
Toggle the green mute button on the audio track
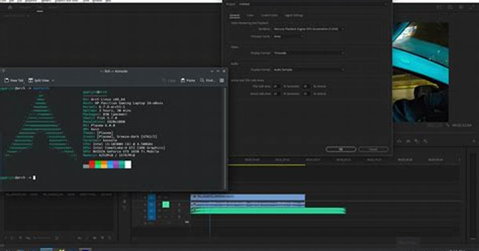(166, 204)
